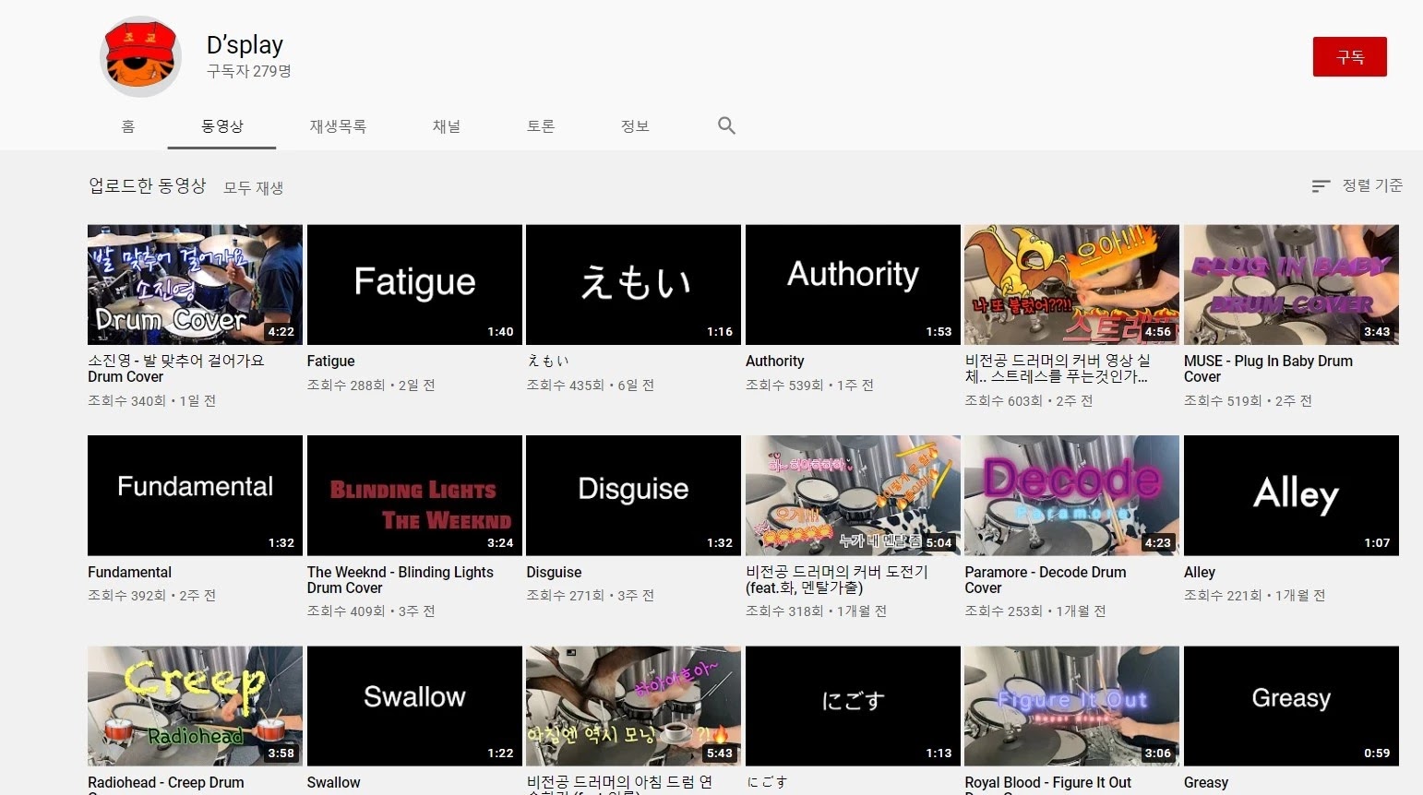1423x795 pixels.
Task: Click '조회수 409회 • 3주 전' metadata
Action: (x=371, y=611)
